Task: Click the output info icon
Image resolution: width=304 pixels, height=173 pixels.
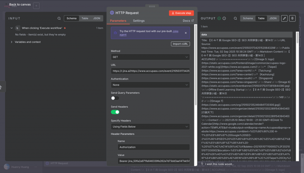Action: point(224,18)
